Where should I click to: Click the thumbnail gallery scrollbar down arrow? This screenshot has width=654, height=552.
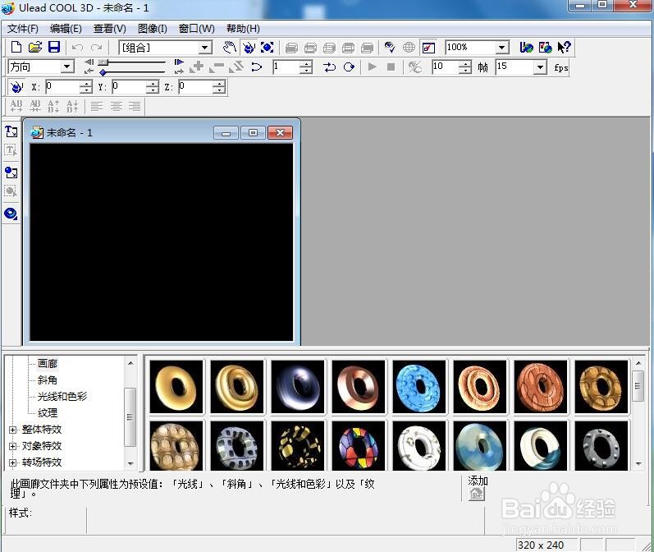point(638,463)
